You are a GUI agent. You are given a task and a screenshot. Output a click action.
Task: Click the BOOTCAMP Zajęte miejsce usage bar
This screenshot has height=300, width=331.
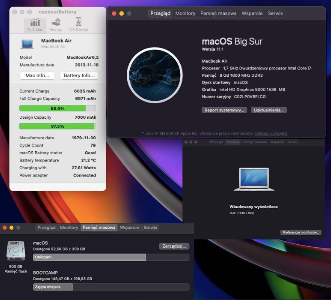click(111, 287)
